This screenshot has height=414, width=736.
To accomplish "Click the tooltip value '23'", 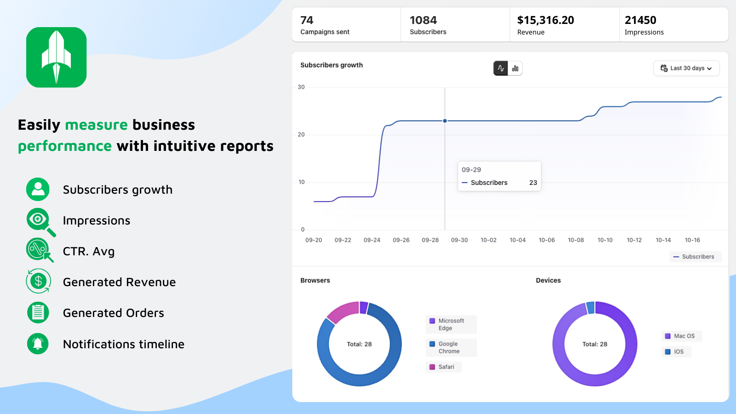I will tap(533, 183).
